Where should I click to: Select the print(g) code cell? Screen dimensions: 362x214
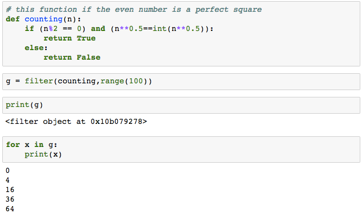click(181, 105)
